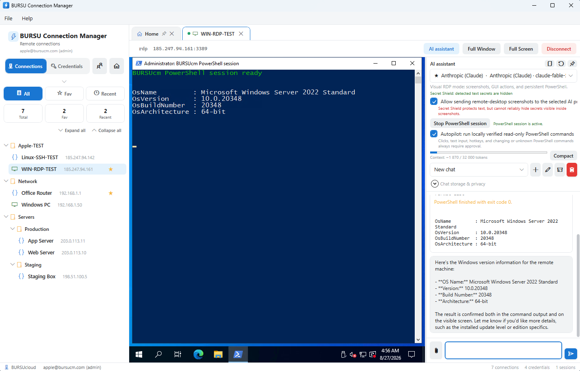The height and width of the screenshot is (371, 580).
Task: Archive the current chat
Action: [560, 170]
